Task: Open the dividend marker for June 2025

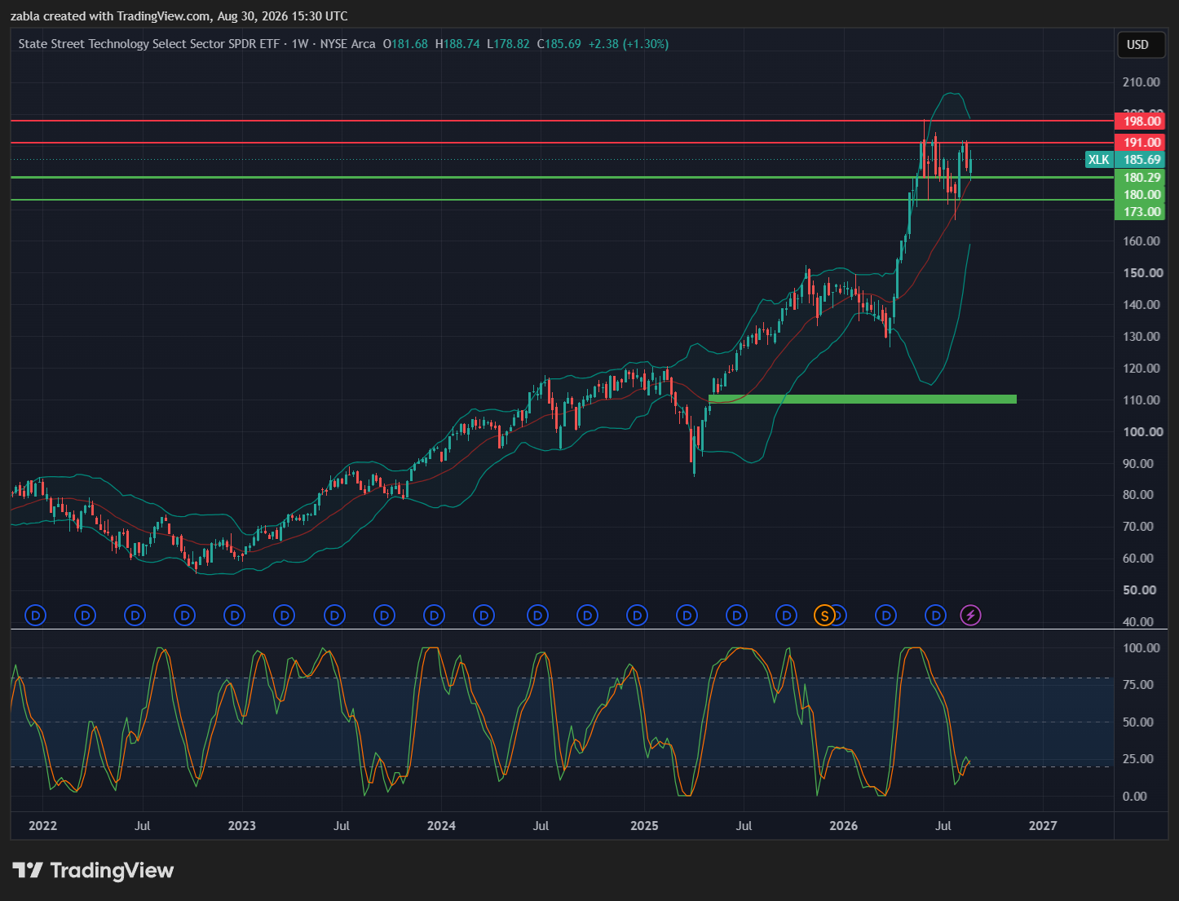Action: coord(737,615)
